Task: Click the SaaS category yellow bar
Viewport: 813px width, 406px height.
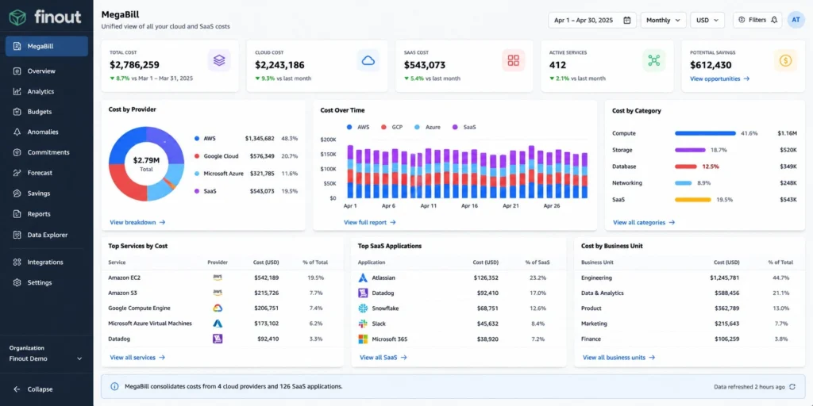Action: 692,199
